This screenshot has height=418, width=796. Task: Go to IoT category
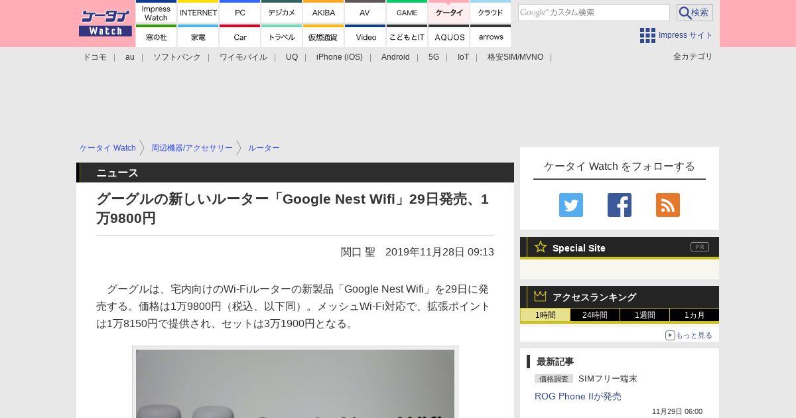click(x=463, y=57)
